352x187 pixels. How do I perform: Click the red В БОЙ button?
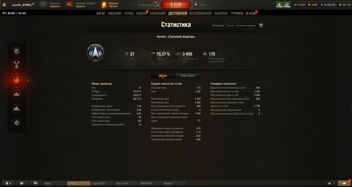pos(176,5)
